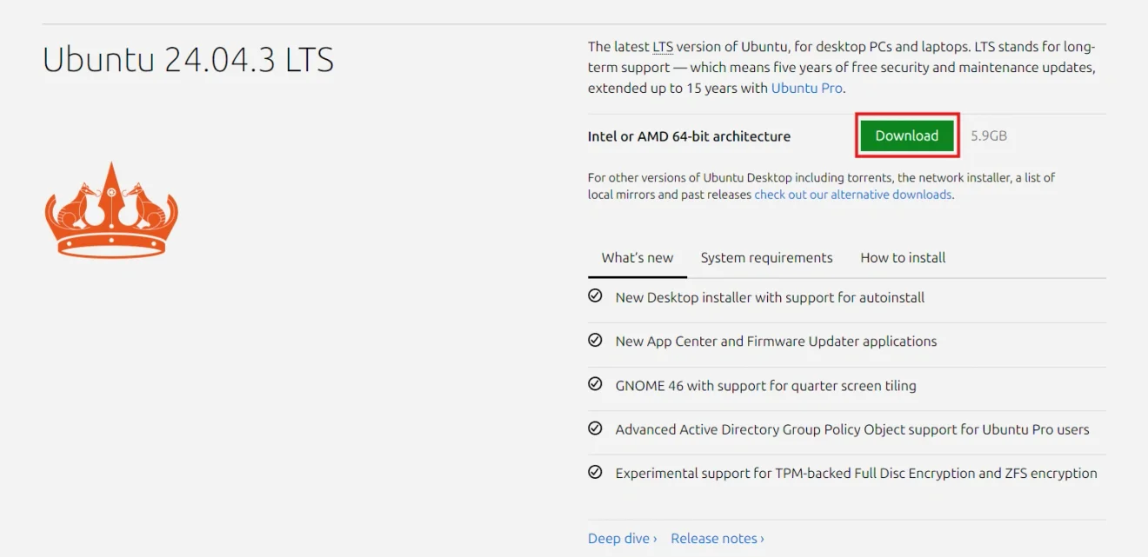1148x557 pixels.
Task: Switch to the What's new tab
Action: pyautogui.click(x=637, y=258)
